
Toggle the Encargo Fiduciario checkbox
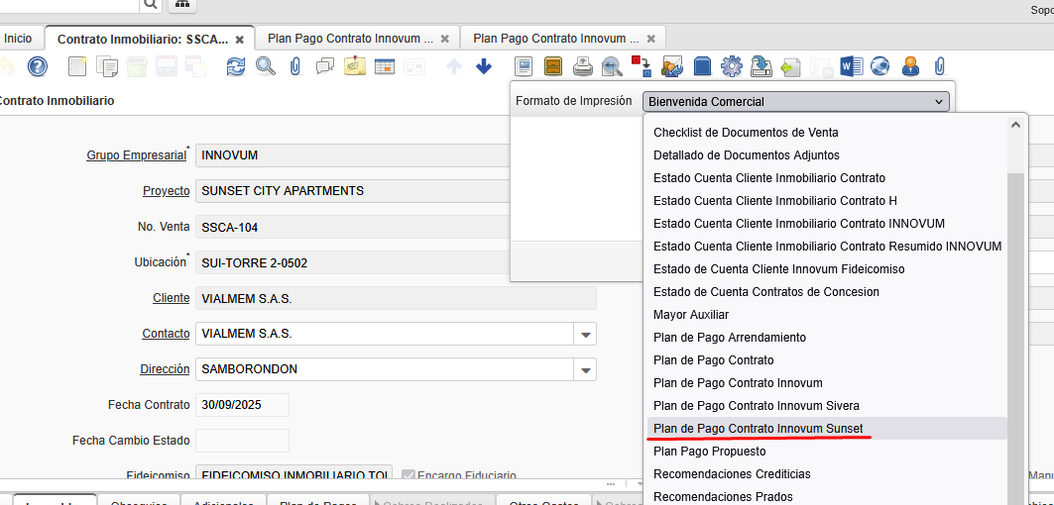pyautogui.click(x=409, y=476)
